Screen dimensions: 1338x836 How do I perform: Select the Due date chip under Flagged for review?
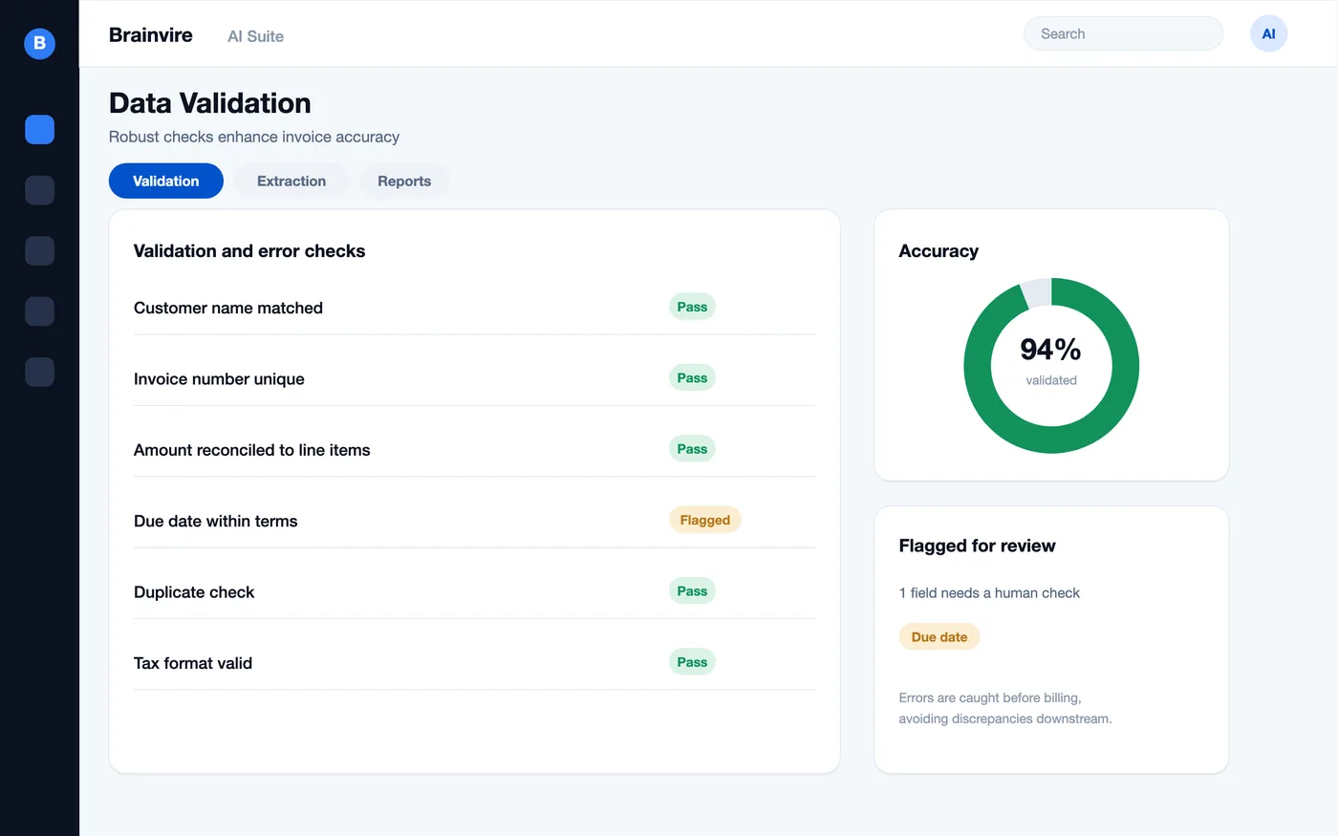click(939, 637)
